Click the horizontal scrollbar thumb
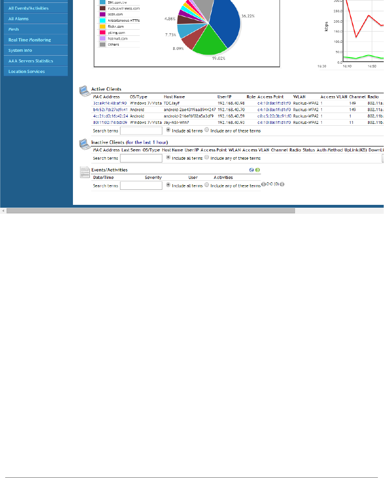Image resolution: width=384 pixels, height=478 pixels. pyautogui.click(x=151, y=211)
